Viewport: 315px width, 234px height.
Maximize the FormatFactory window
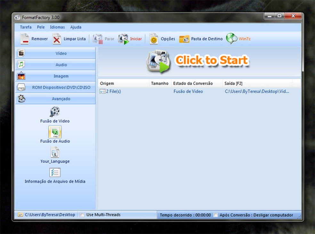(x=279, y=16)
